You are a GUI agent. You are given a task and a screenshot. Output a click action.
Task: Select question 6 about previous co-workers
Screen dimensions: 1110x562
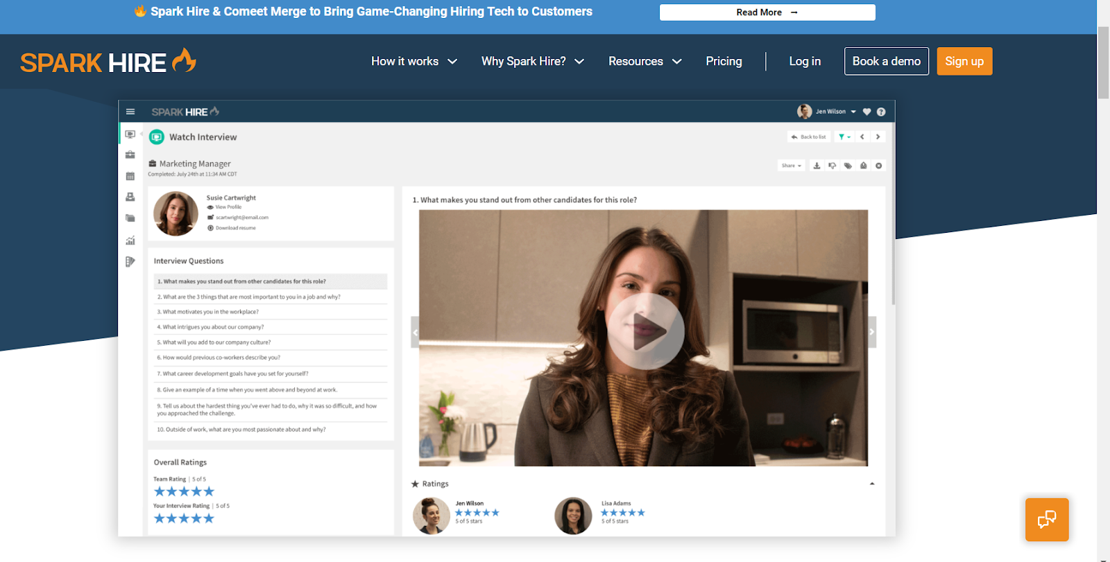point(271,358)
